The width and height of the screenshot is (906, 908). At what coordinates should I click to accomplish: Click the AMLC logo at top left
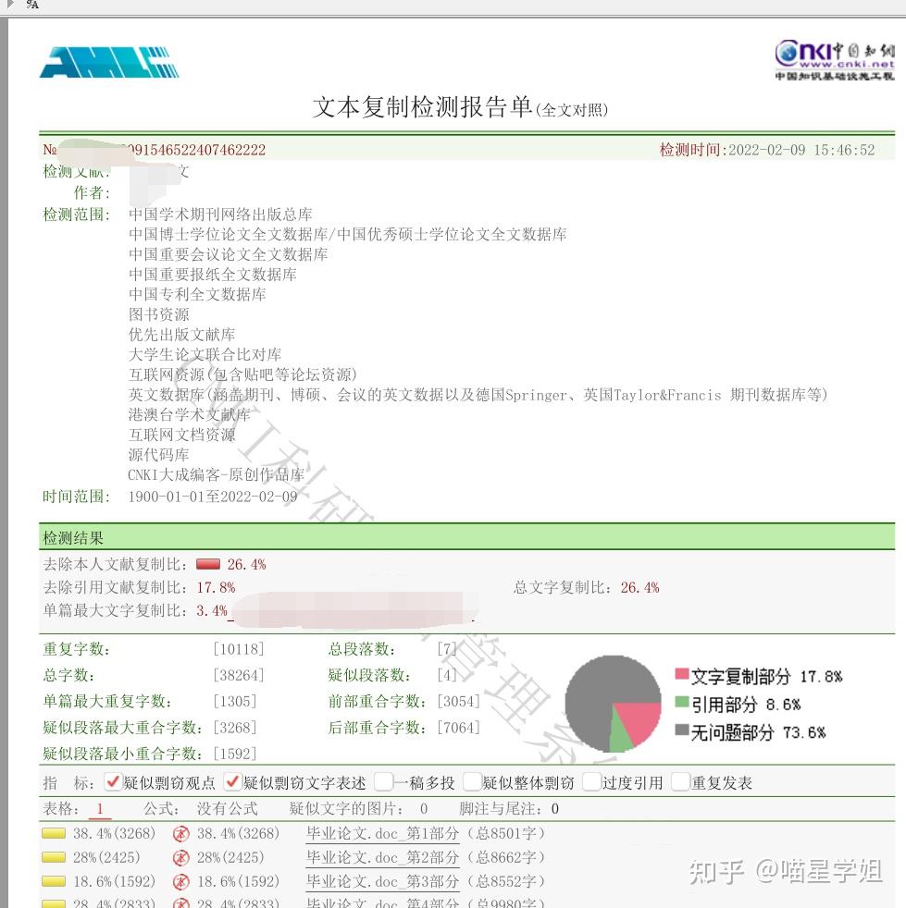[109, 62]
